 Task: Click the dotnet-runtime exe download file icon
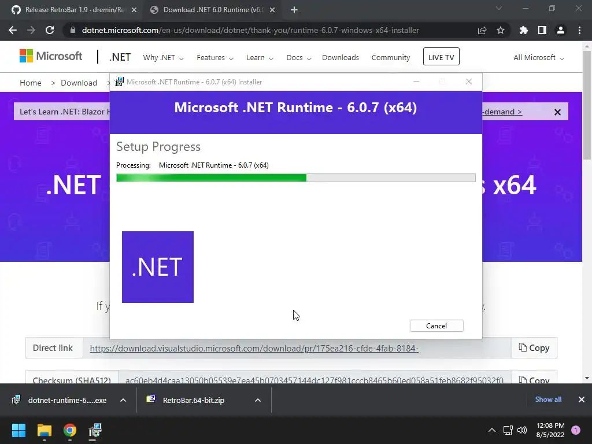(x=16, y=400)
